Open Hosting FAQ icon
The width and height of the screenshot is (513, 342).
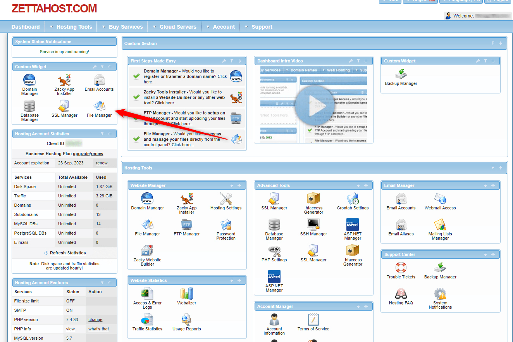coord(401,297)
